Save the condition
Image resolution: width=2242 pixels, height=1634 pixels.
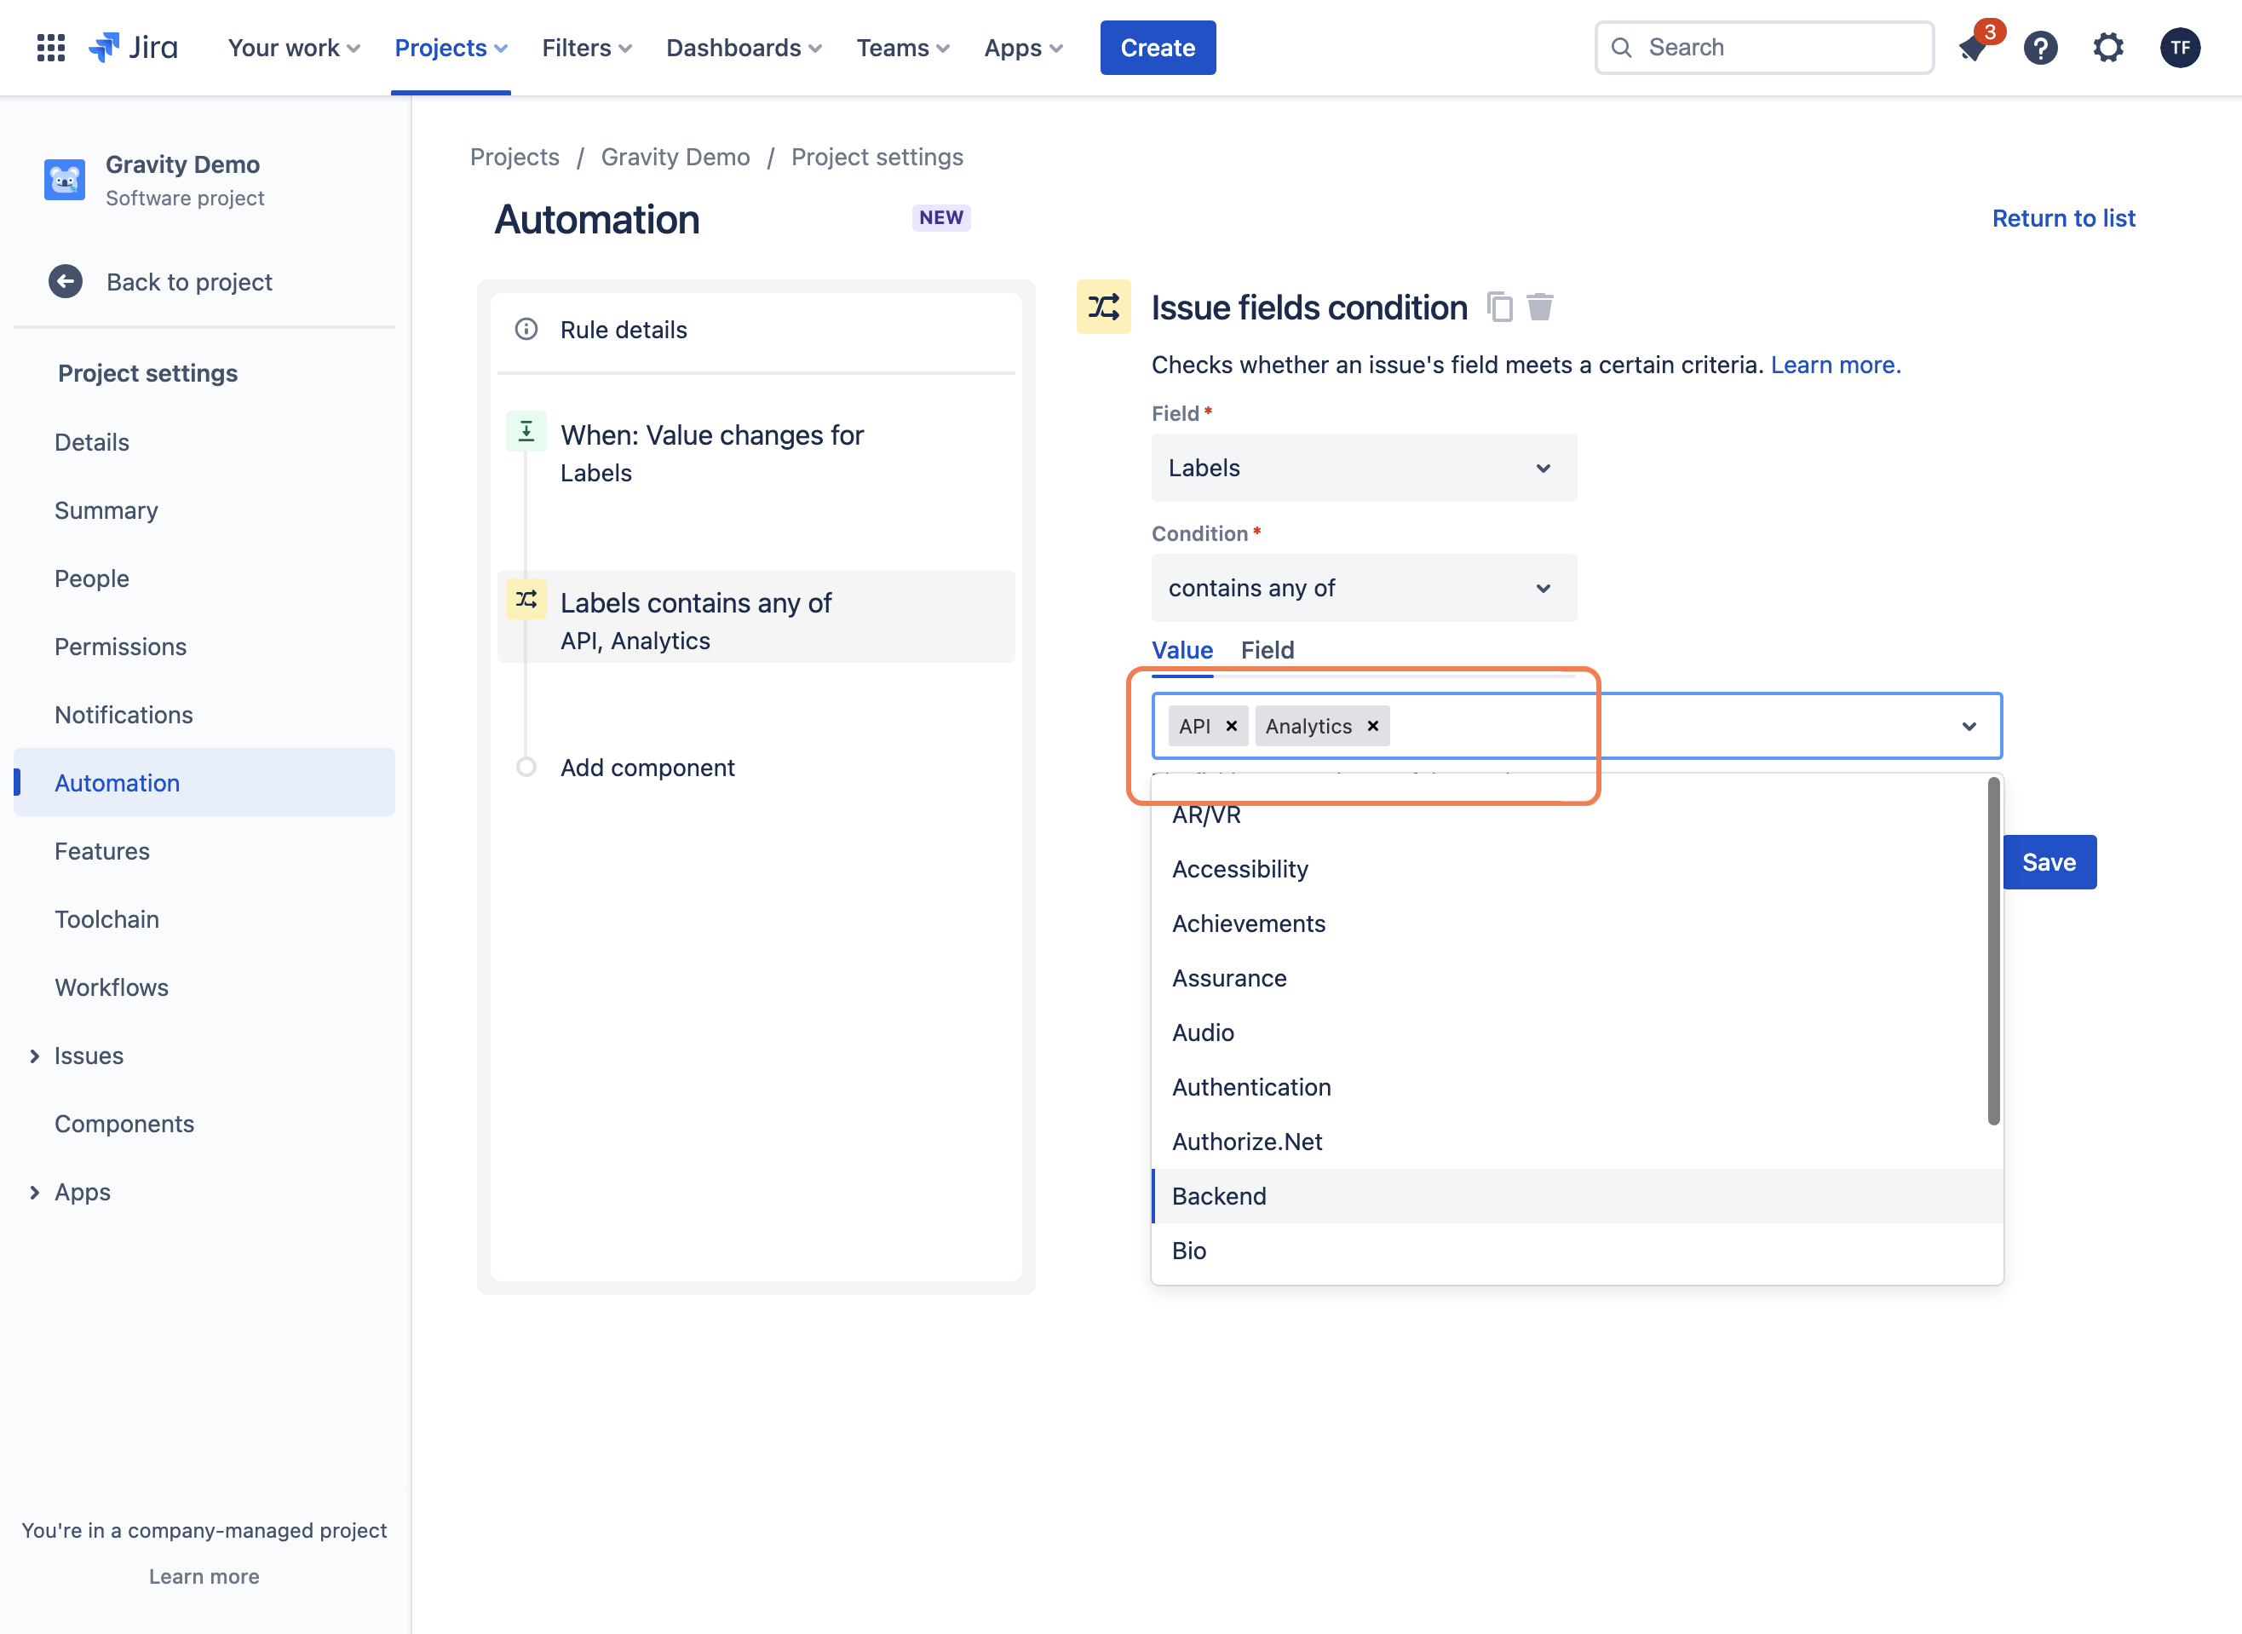pos(2048,862)
